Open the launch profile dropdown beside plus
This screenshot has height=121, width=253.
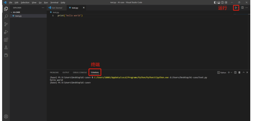point(232,72)
